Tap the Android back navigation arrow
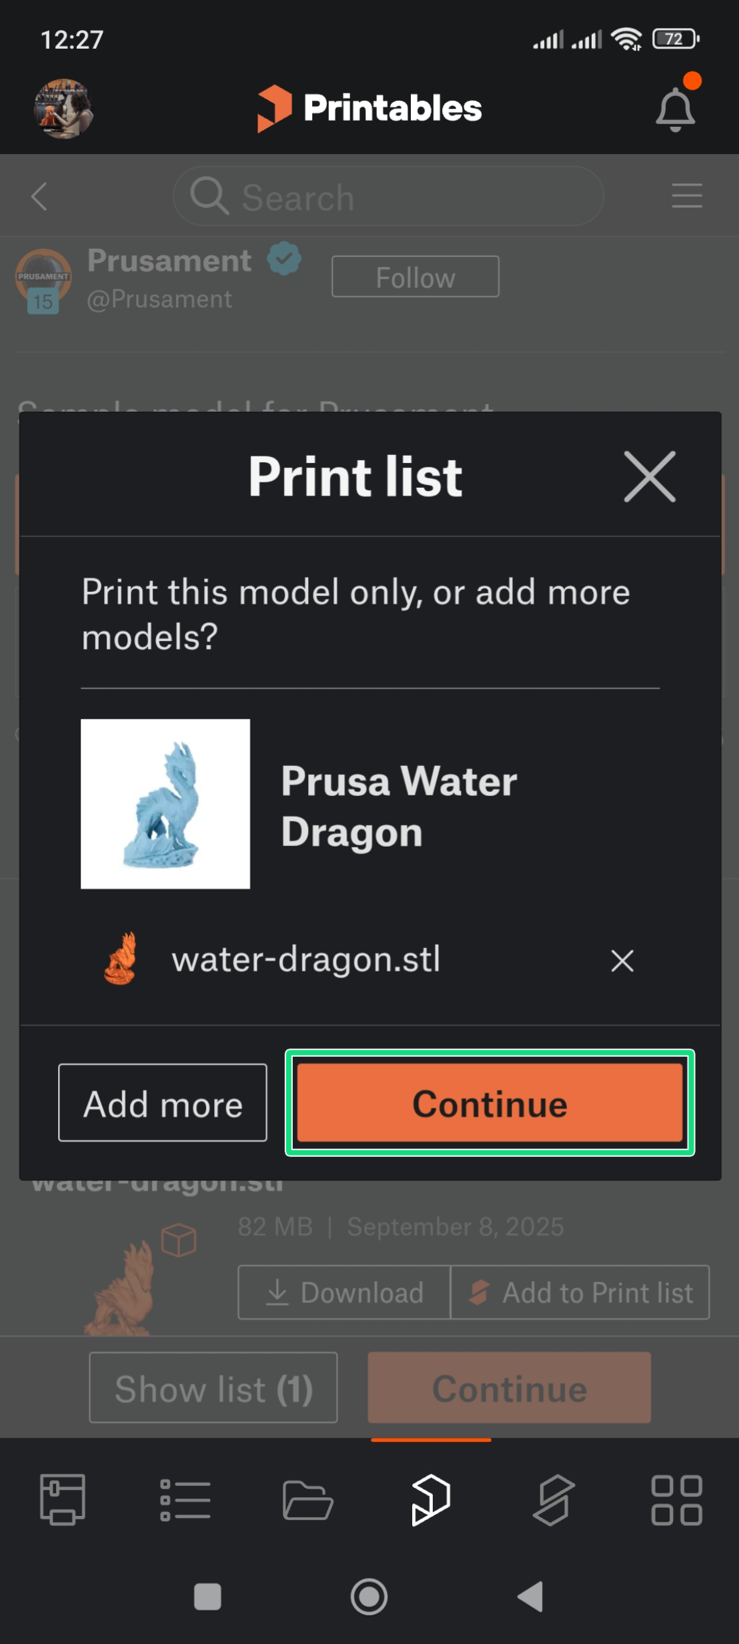The height and width of the screenshot is (1644, 739). 531,1597
